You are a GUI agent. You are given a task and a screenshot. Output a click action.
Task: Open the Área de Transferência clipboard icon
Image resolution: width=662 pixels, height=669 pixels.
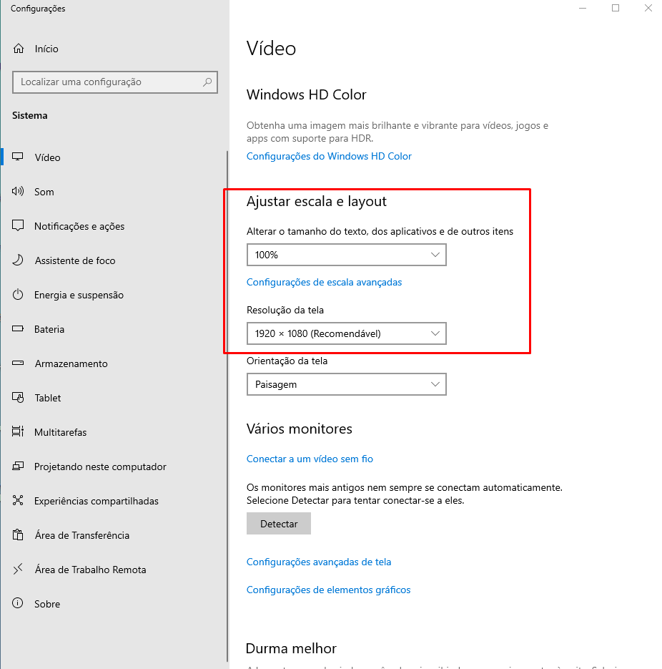[19, 535]
